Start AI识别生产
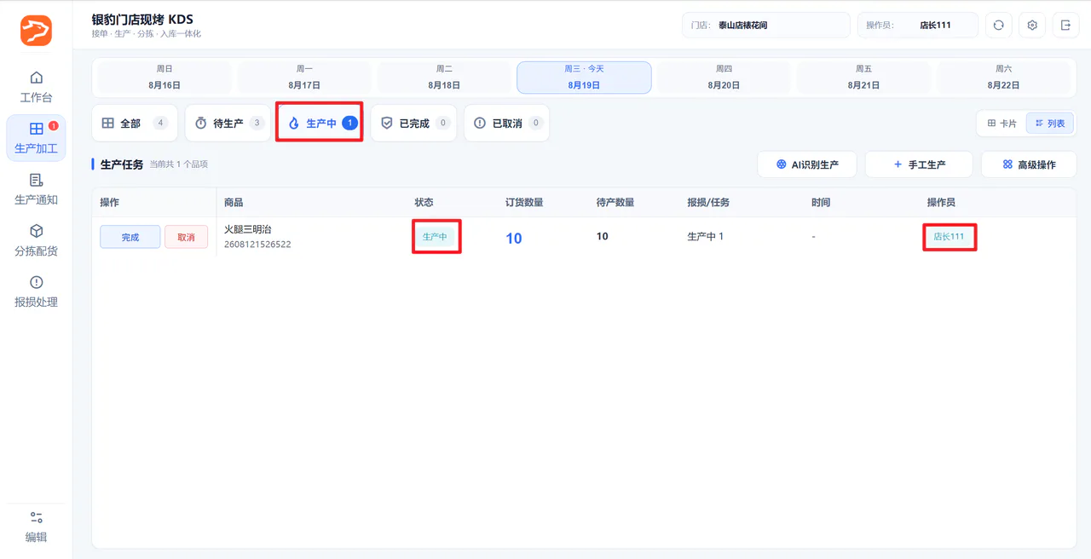Screen dimensions: 1091x559 tap(807, 164)
